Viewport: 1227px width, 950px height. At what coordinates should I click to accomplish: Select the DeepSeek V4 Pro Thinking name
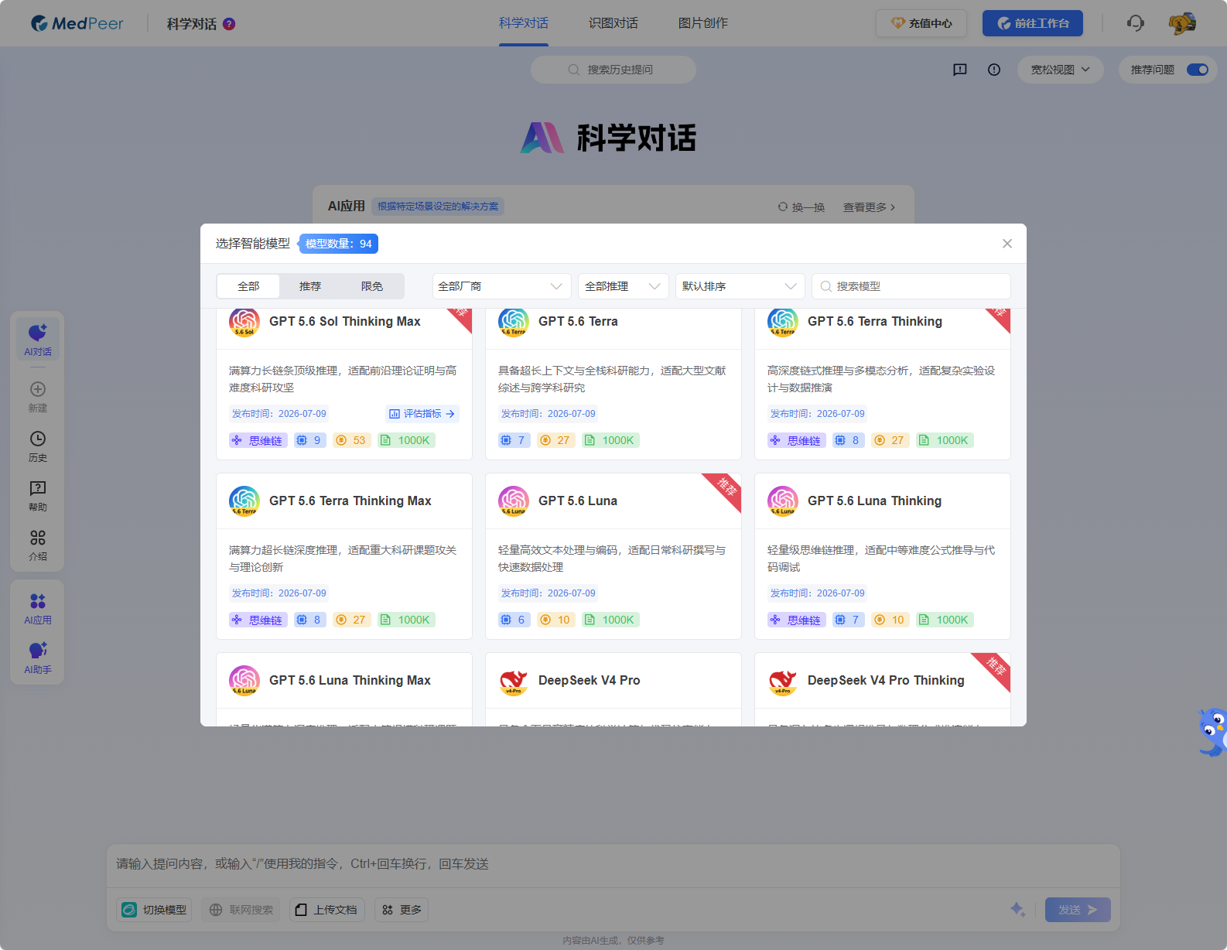point(886,681)
